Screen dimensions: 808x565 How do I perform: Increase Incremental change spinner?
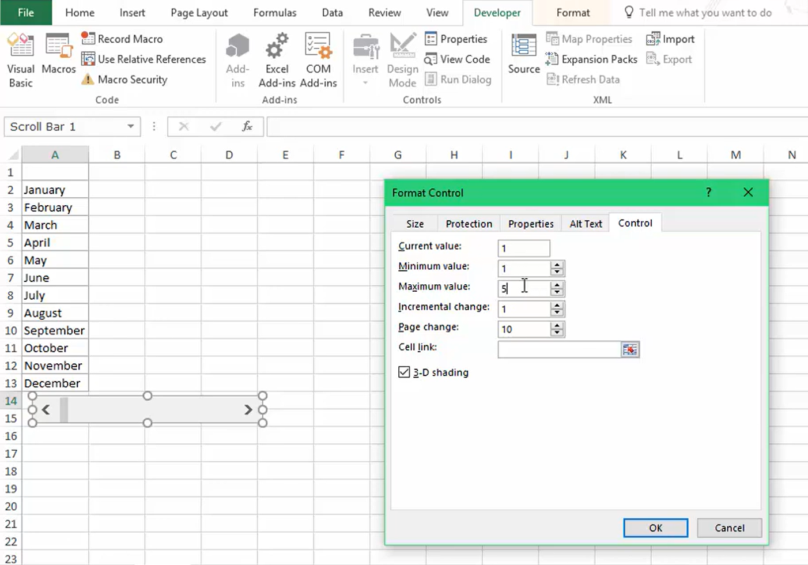(557, 305)
